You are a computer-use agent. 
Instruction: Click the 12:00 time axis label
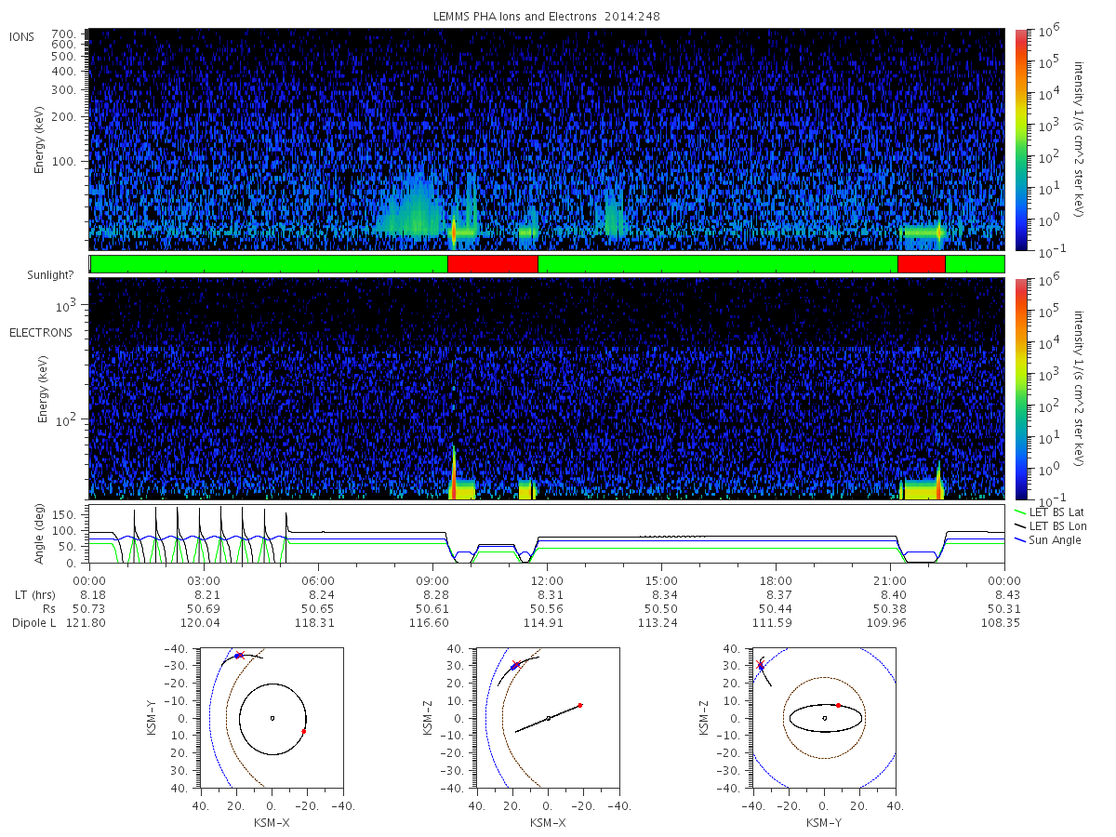click(x=547, y=578)
